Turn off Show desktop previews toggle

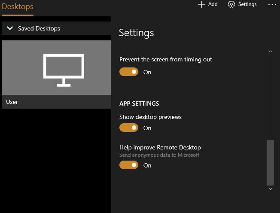click(129, 128)
